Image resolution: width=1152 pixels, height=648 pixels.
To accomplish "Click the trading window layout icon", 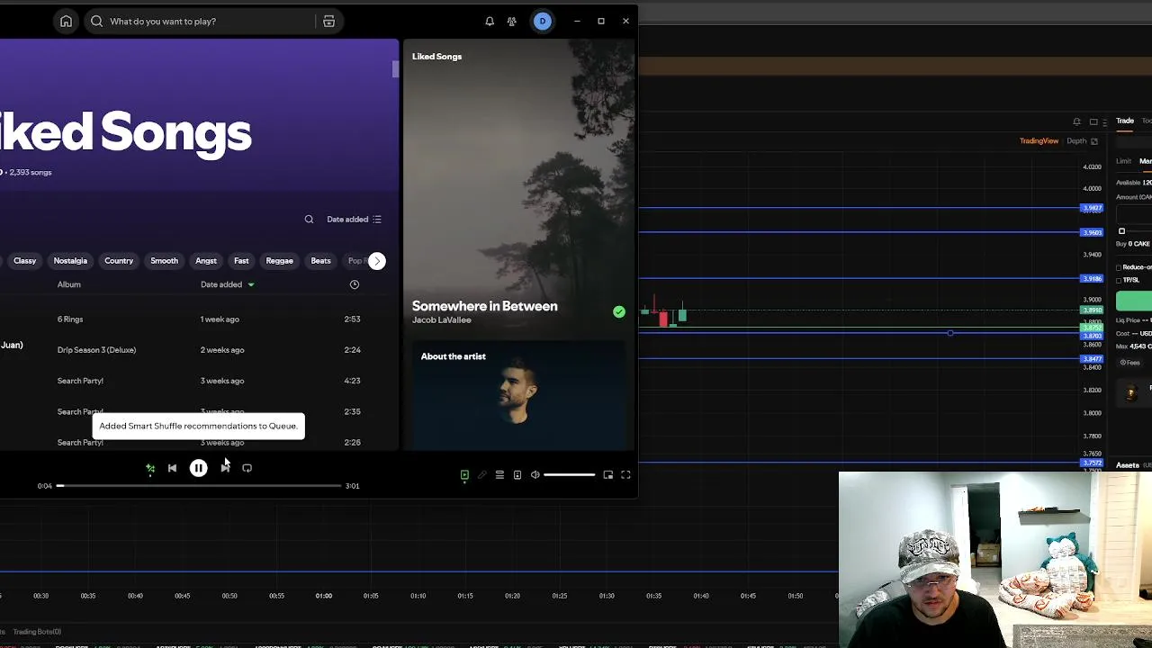I will (x=1093, y=121).
